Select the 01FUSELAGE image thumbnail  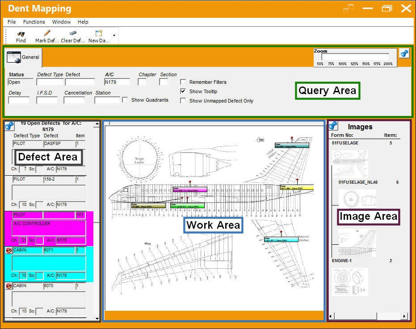350,164
